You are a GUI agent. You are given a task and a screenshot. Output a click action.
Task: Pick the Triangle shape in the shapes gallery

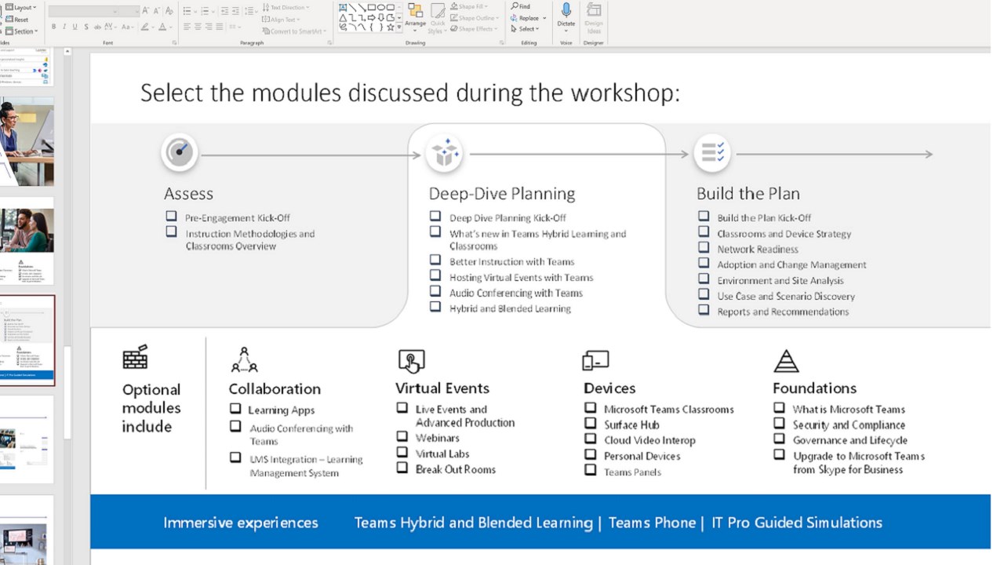tap(344, 17)
